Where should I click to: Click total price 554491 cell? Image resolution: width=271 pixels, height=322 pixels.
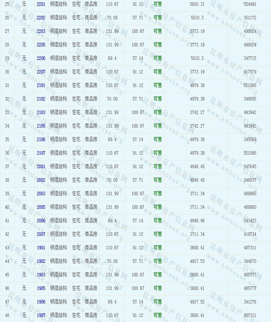pyautogui.click(x=249, y=4)
